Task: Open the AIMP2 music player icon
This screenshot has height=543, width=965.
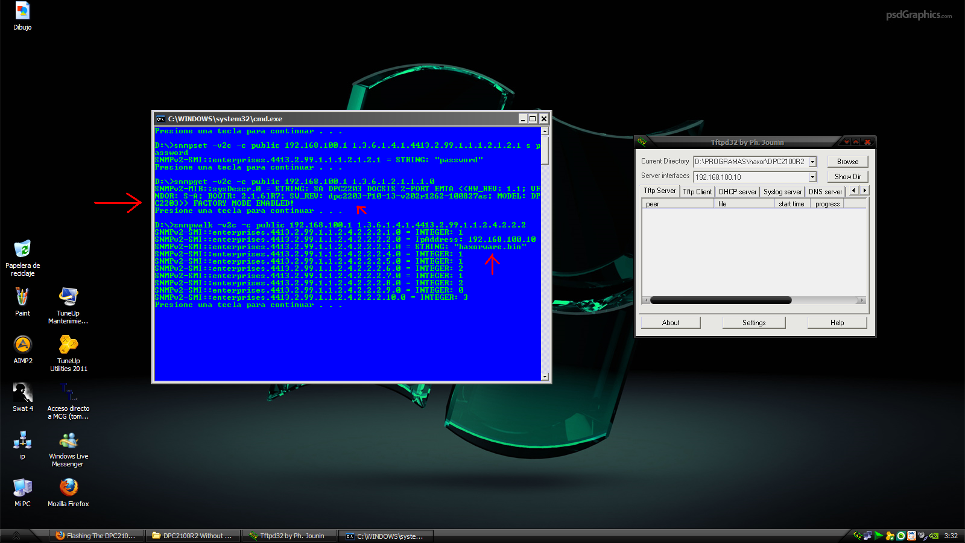Action: pyautogui.click(x=22, y=345)
